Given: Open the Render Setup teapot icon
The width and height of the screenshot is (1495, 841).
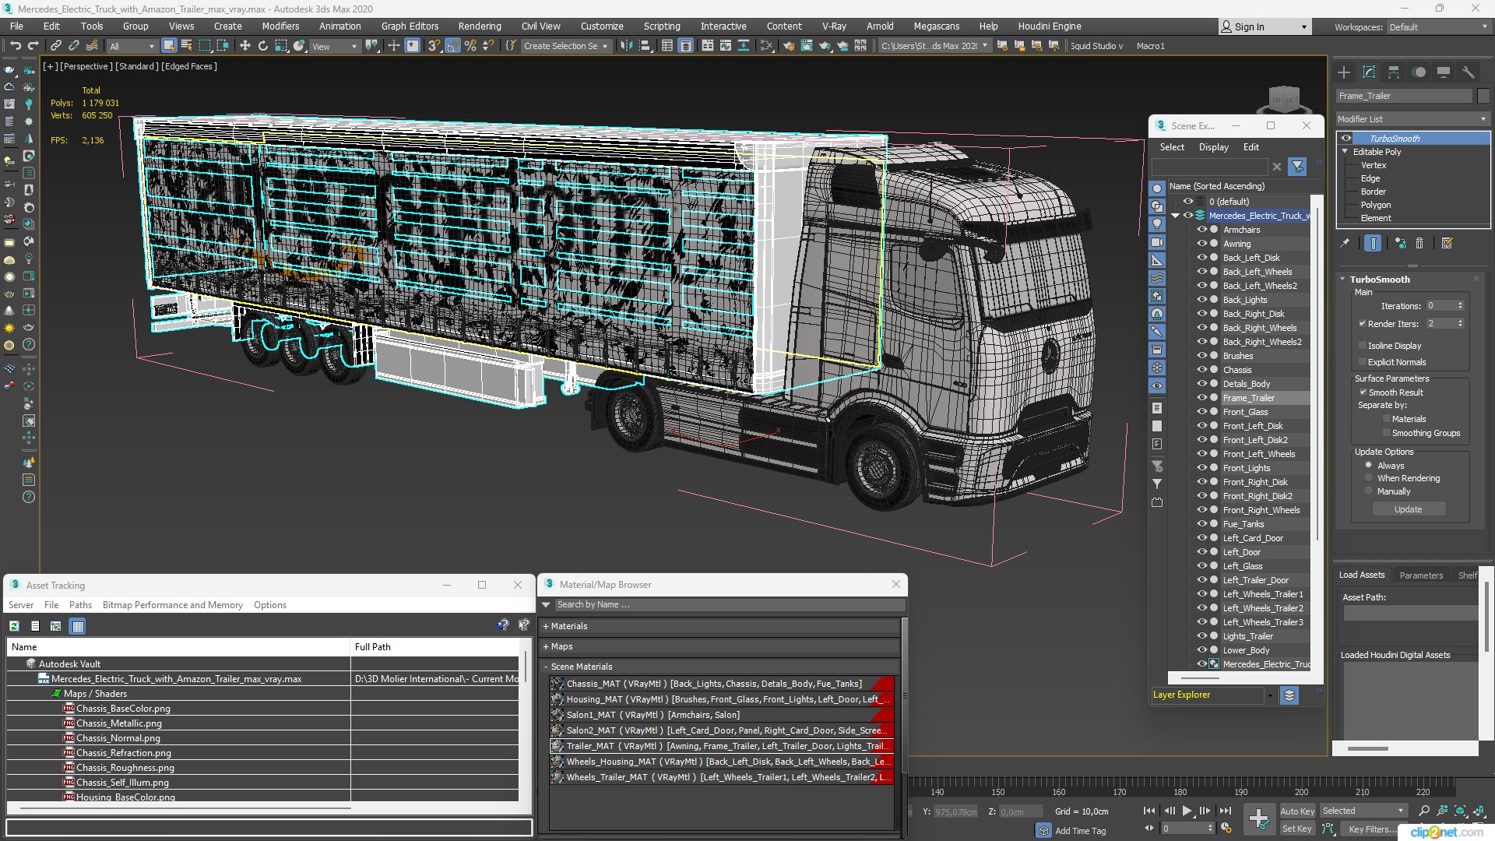Looking at the screenshot, I should [788, 46].
